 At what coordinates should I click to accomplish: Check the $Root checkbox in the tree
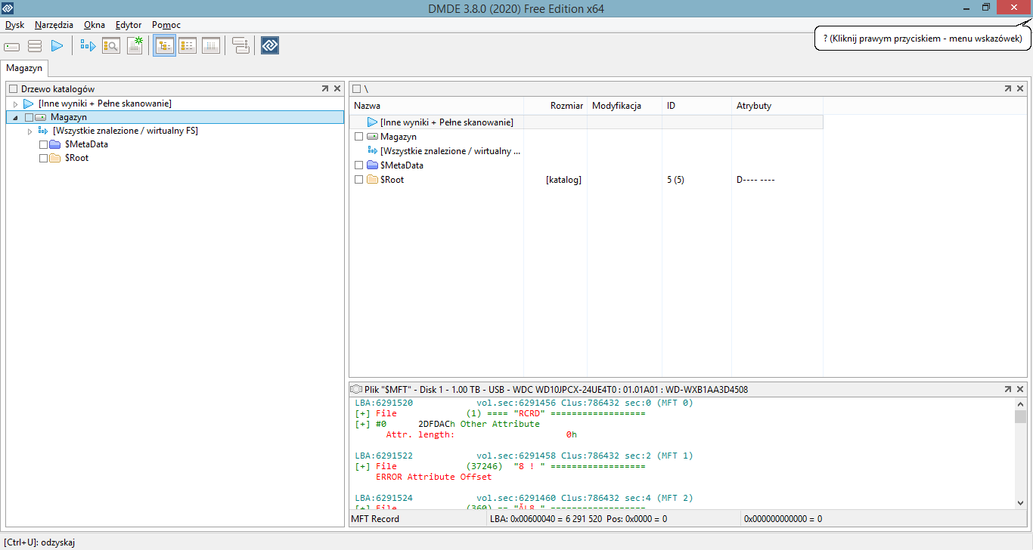coord(43,158)
